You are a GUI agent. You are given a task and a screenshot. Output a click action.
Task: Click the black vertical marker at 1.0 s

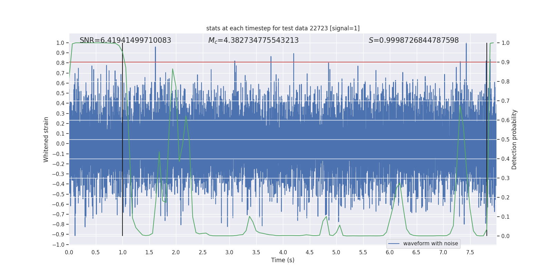pyautogui.click(x=122, y=139)
